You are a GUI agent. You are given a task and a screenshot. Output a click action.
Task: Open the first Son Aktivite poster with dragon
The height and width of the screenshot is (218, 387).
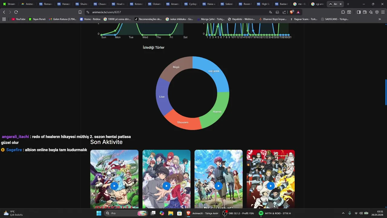[114, 179]
